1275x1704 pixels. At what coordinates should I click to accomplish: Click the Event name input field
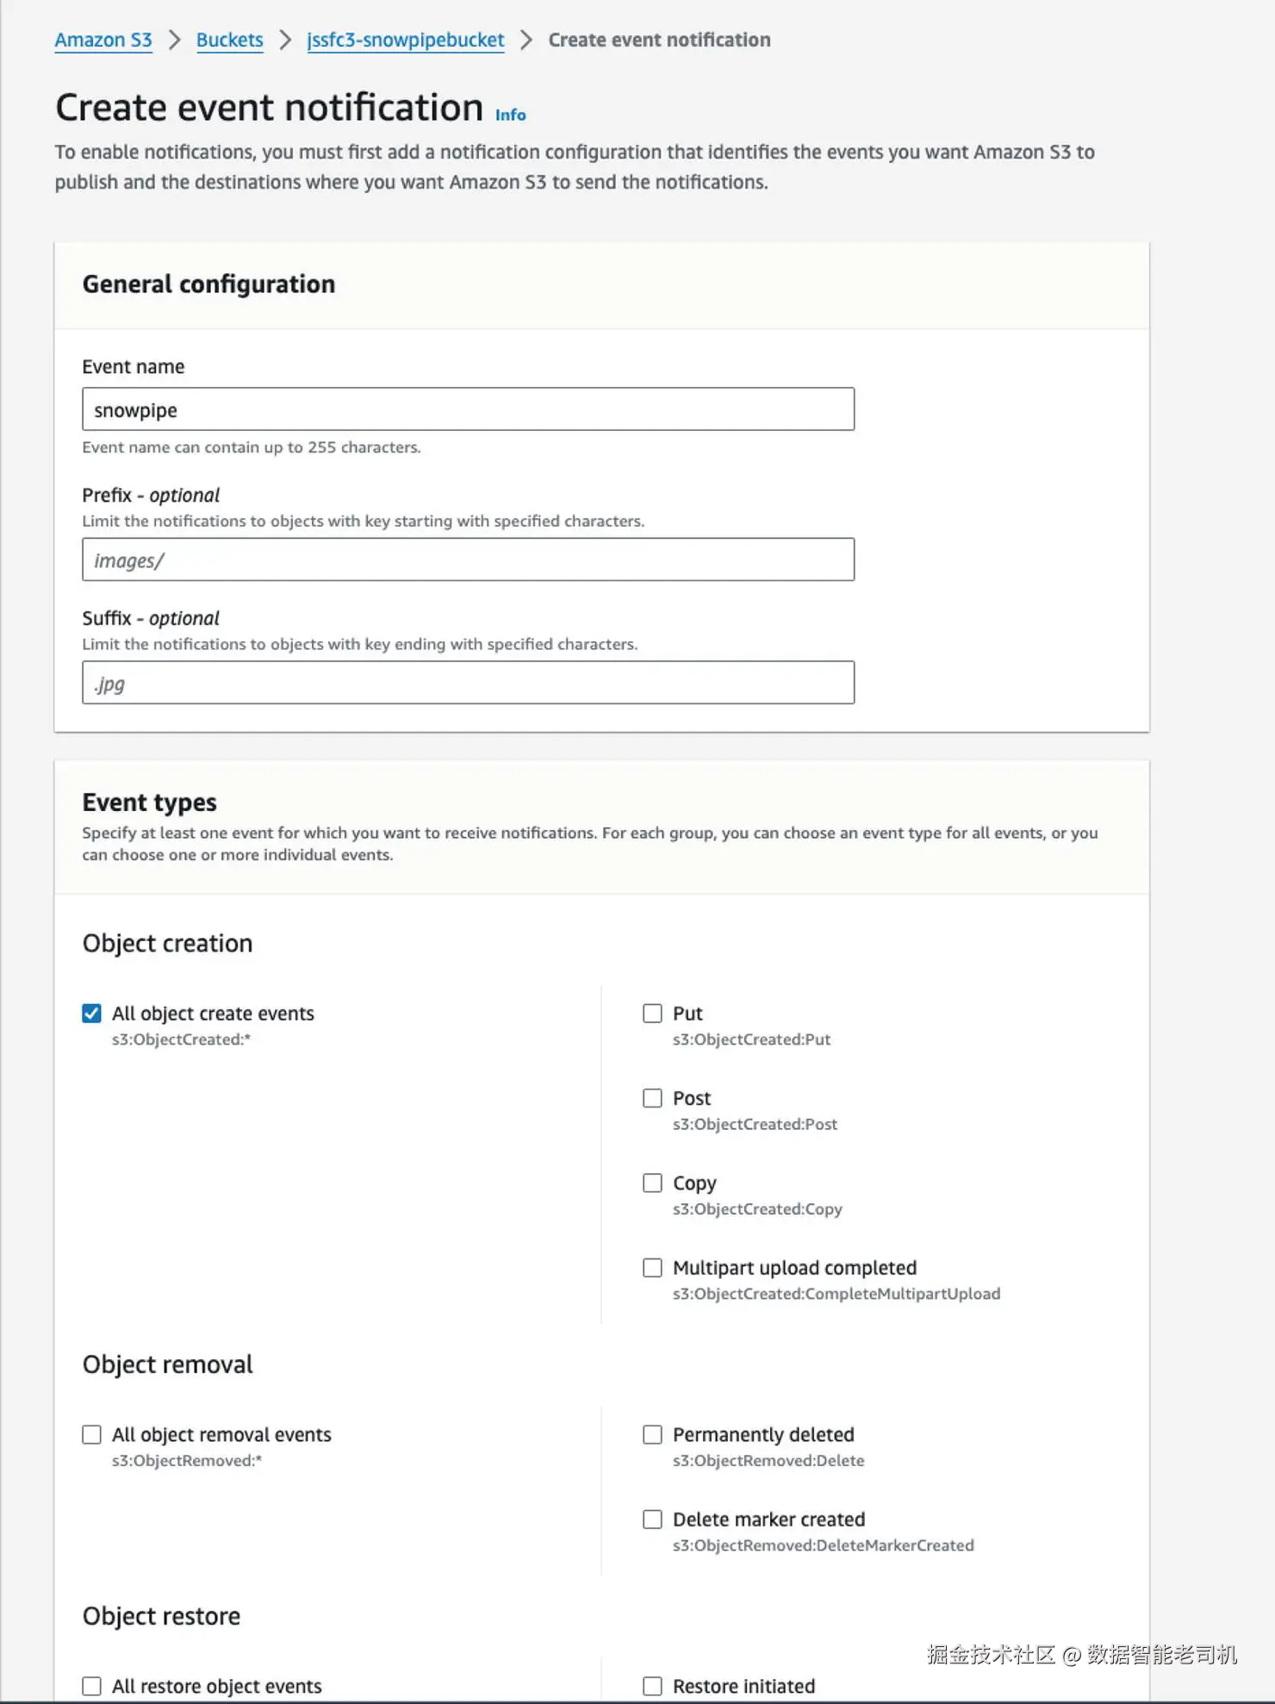(x=468, y=409)
